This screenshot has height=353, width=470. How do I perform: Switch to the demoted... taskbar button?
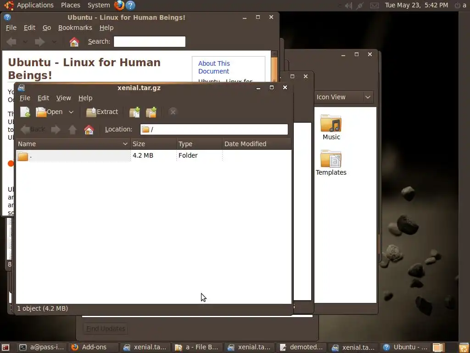coord(302,347)
